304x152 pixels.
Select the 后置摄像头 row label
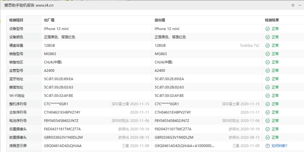18,129
